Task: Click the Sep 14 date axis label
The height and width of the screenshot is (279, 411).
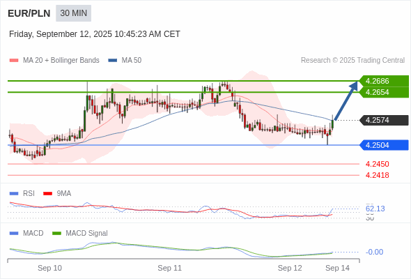Action: point(337,268)
